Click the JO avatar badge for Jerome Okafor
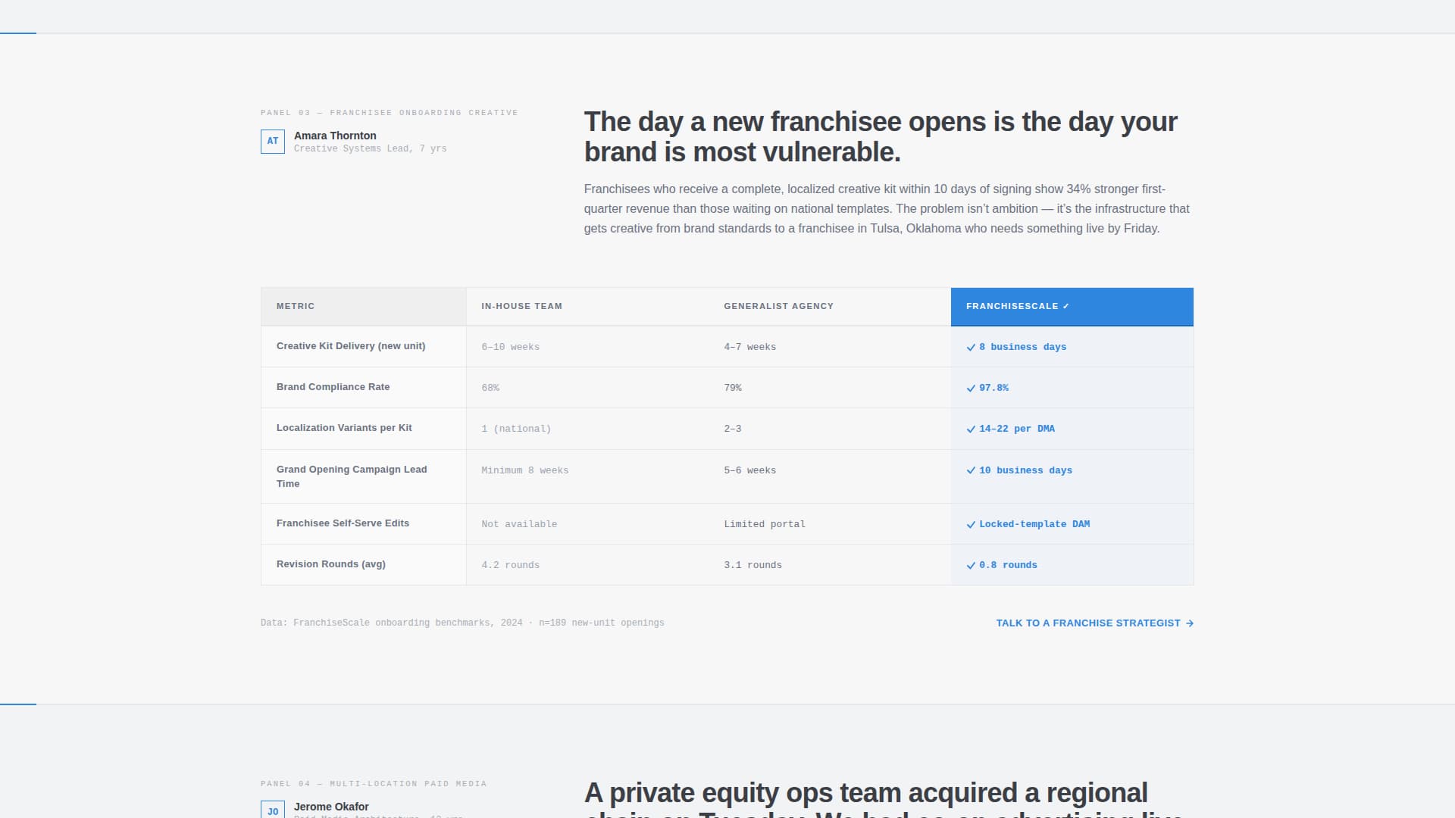Image resolution: width=1455 pixels, height=818 pixels. 273,810
